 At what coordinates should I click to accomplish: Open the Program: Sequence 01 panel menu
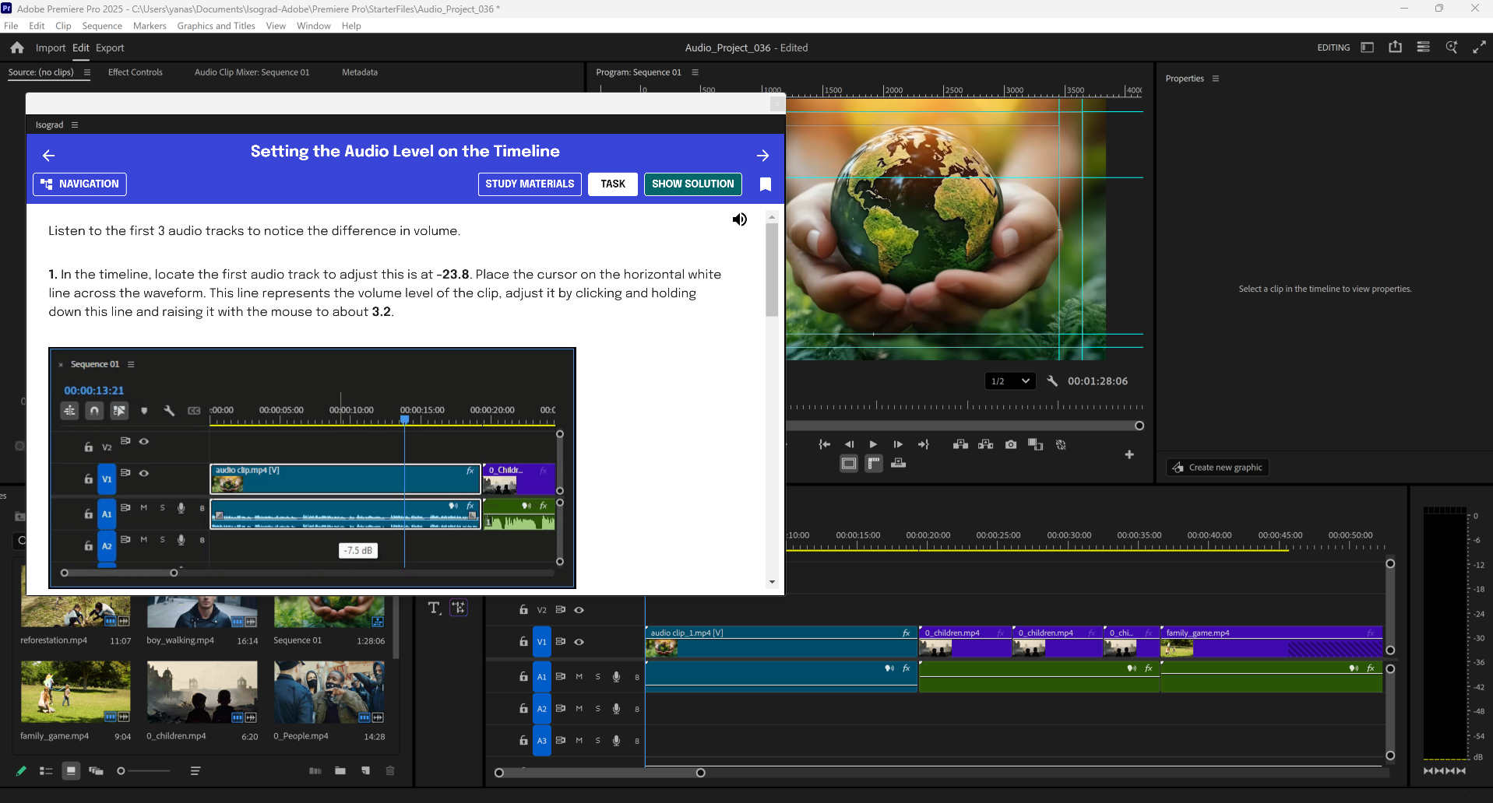pyautogui.click(x=695, y=72)
